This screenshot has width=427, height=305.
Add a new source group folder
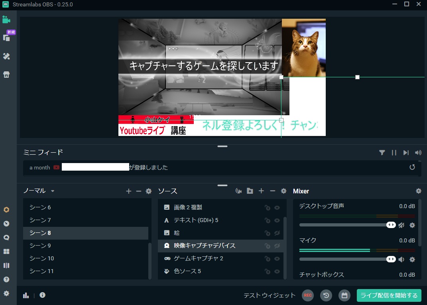coord(250,191)
